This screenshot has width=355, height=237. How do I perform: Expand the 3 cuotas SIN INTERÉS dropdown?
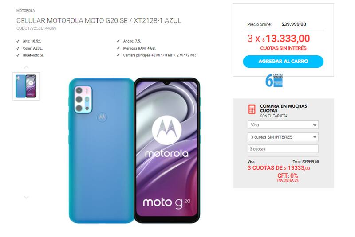click(283, 137)
